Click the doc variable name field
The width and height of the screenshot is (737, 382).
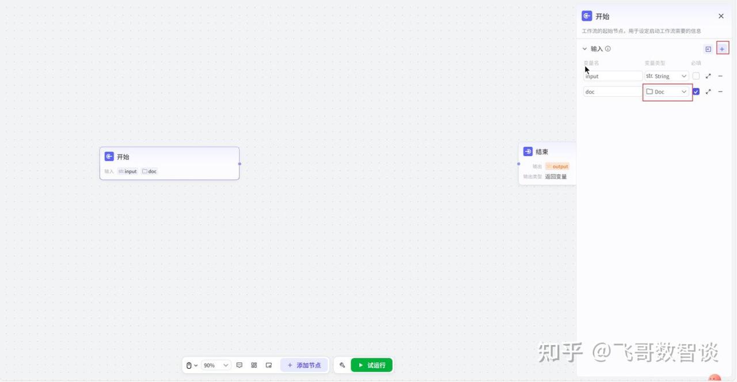[x=612, y=92]
